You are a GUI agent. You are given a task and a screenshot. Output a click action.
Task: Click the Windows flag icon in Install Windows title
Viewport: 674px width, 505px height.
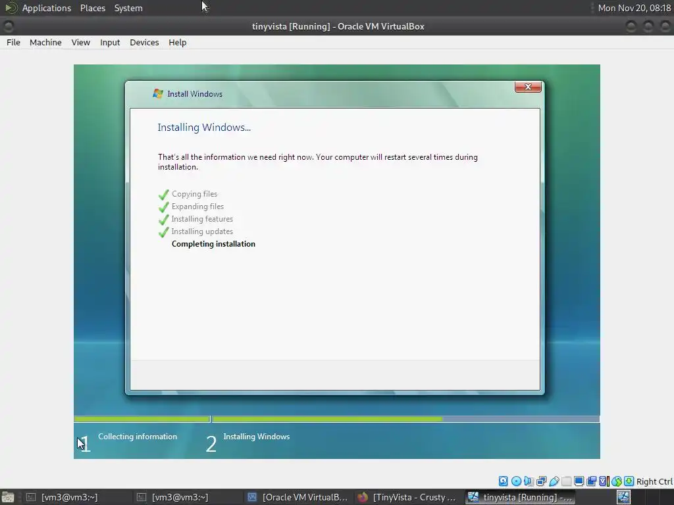coord(158,93)
